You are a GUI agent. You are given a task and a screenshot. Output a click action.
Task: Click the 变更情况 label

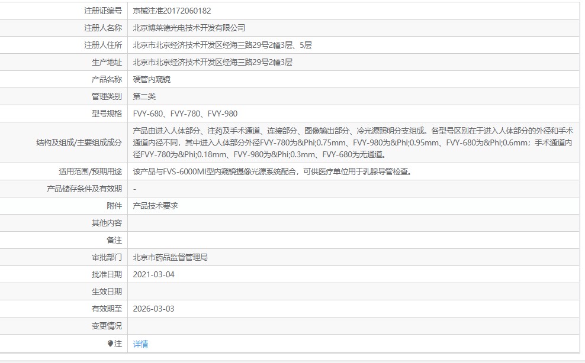[x=107, y=326]
